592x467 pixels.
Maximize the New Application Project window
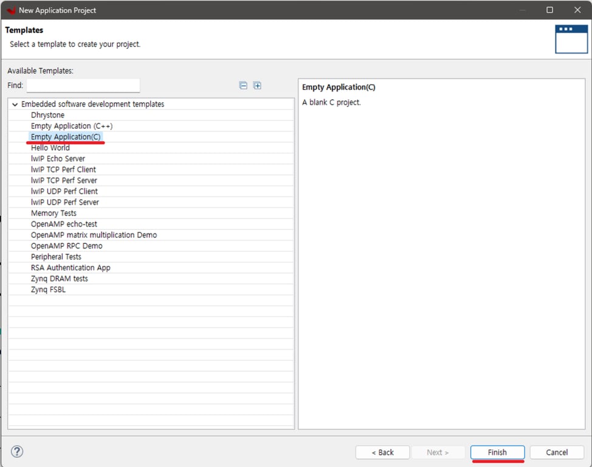549,10
